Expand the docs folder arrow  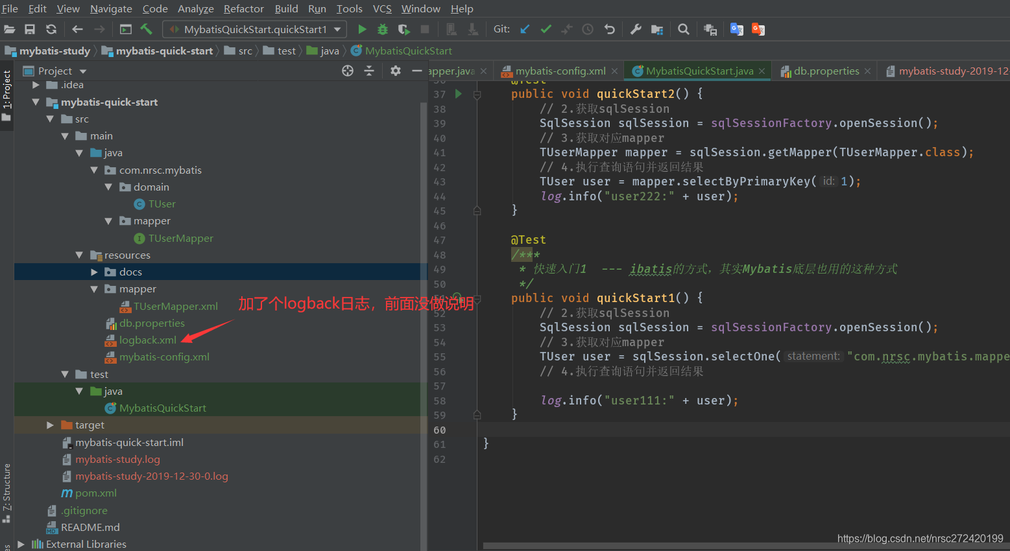tap(94, 272)
